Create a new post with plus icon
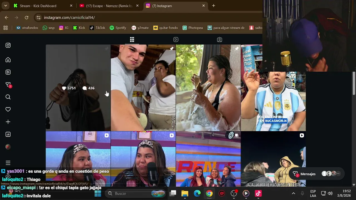Screen dimensions: 356x200 (x=8, y=122)
